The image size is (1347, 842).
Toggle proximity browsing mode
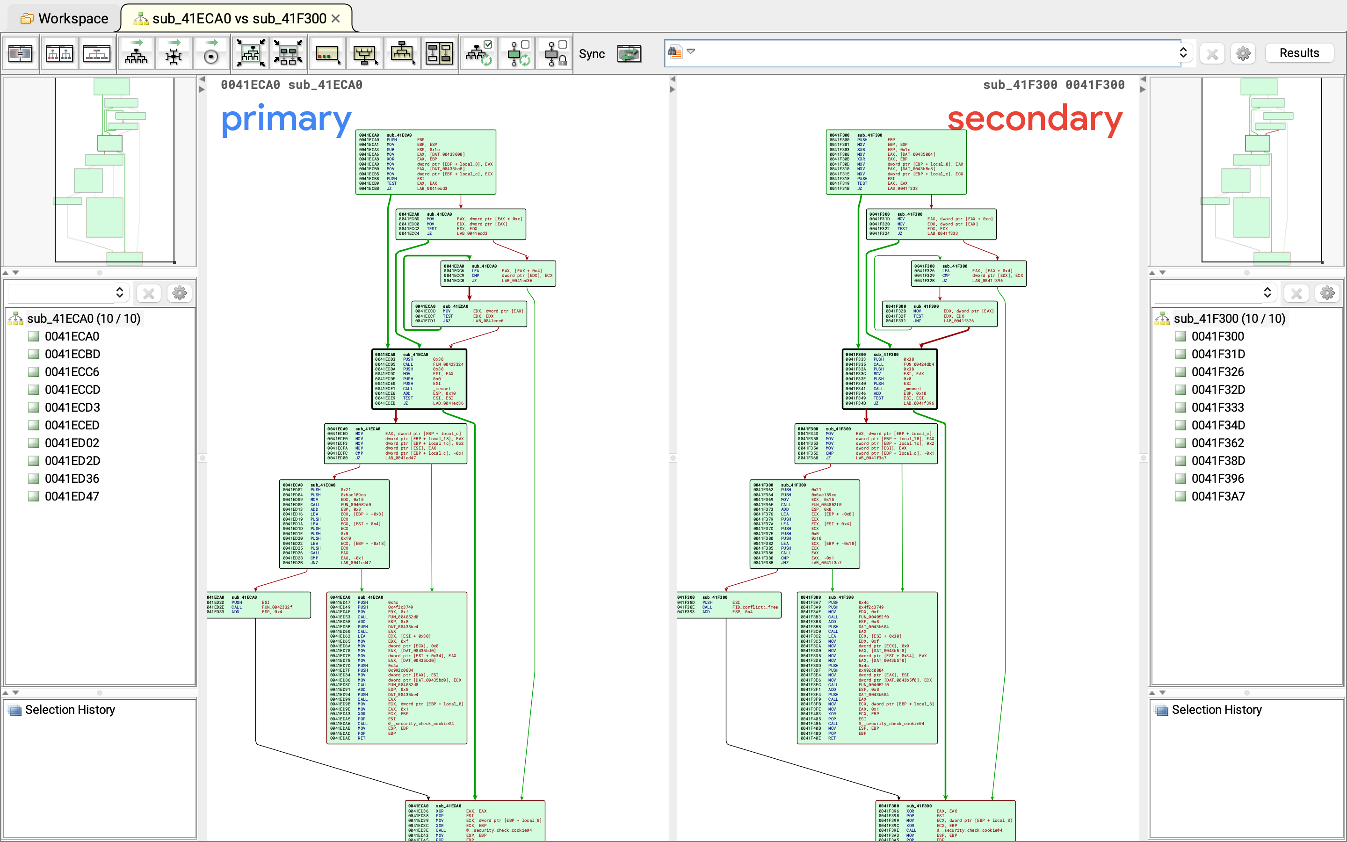pyautogui.click(x=518, y=54)
